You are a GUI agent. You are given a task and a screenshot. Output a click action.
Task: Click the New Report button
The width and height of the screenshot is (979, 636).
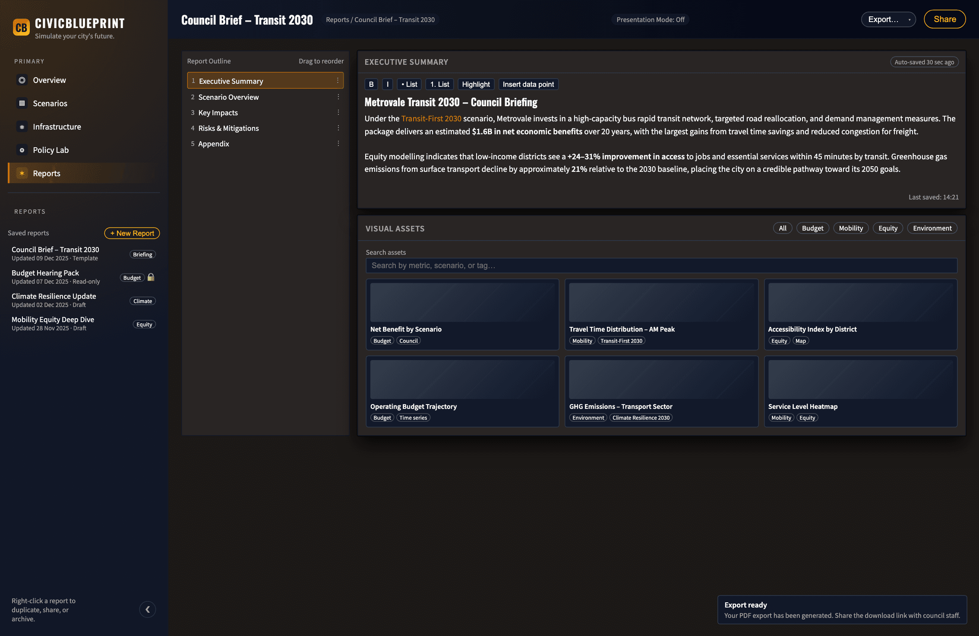pos(132,233)
